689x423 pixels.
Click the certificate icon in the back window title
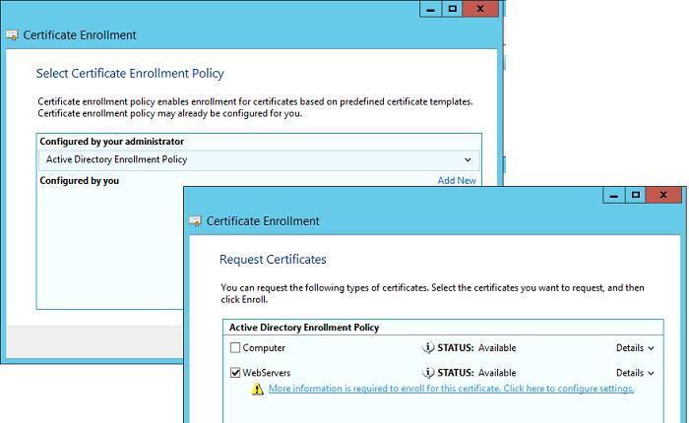coord(12,35)
